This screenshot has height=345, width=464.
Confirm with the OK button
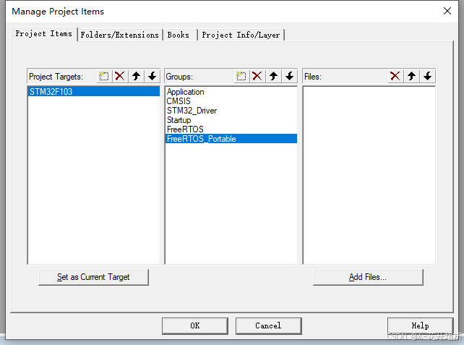(195, 325)
